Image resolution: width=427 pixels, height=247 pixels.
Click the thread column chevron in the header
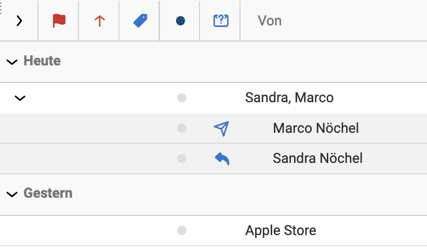pyautogui.click(x=19, y=21)
